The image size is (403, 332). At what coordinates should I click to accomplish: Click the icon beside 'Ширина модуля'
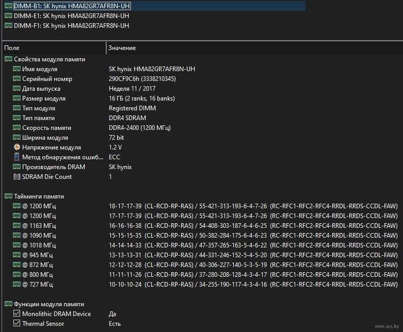click(x=17, y=137)
